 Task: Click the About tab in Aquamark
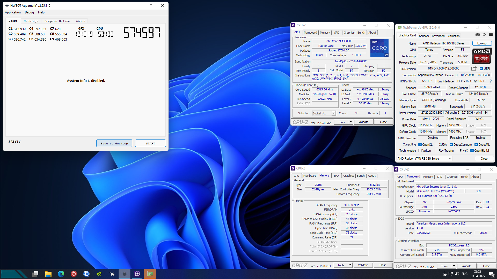tap(80, 21)
